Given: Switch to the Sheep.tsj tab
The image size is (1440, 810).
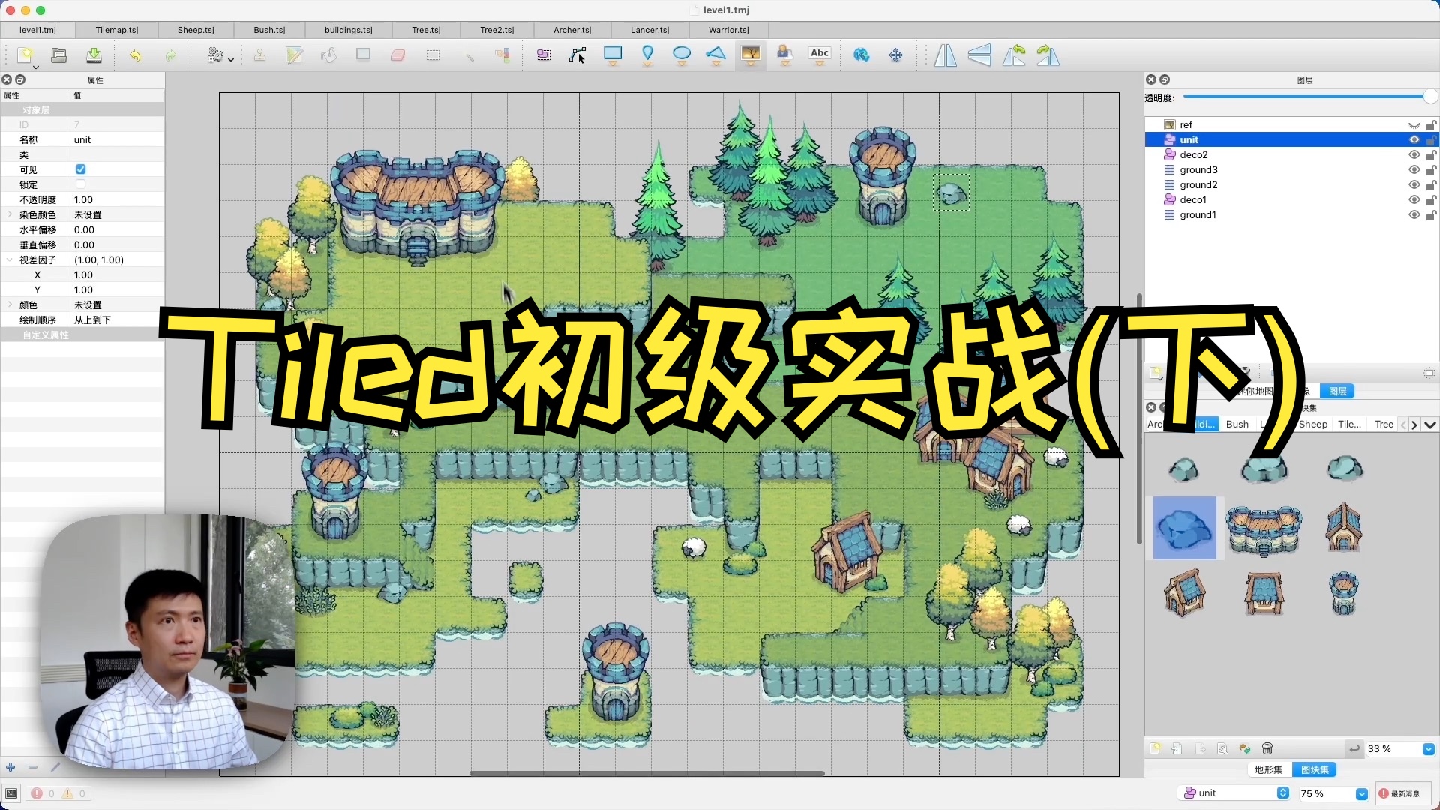Looking at the screenshot, I should click(196, 30).
